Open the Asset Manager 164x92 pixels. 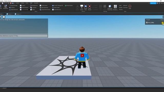(13, 5)
